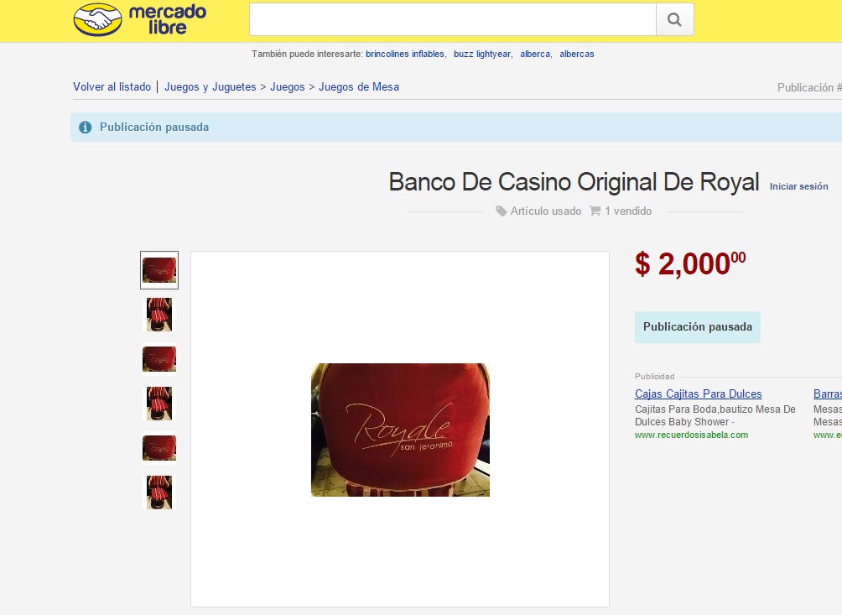Open the www.recuerdosisabela.com ad link

point(691,435)
